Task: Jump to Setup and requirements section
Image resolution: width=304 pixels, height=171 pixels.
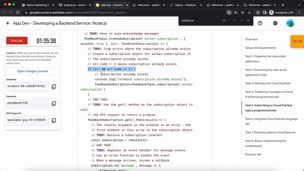Action: [x=260, y=48]
